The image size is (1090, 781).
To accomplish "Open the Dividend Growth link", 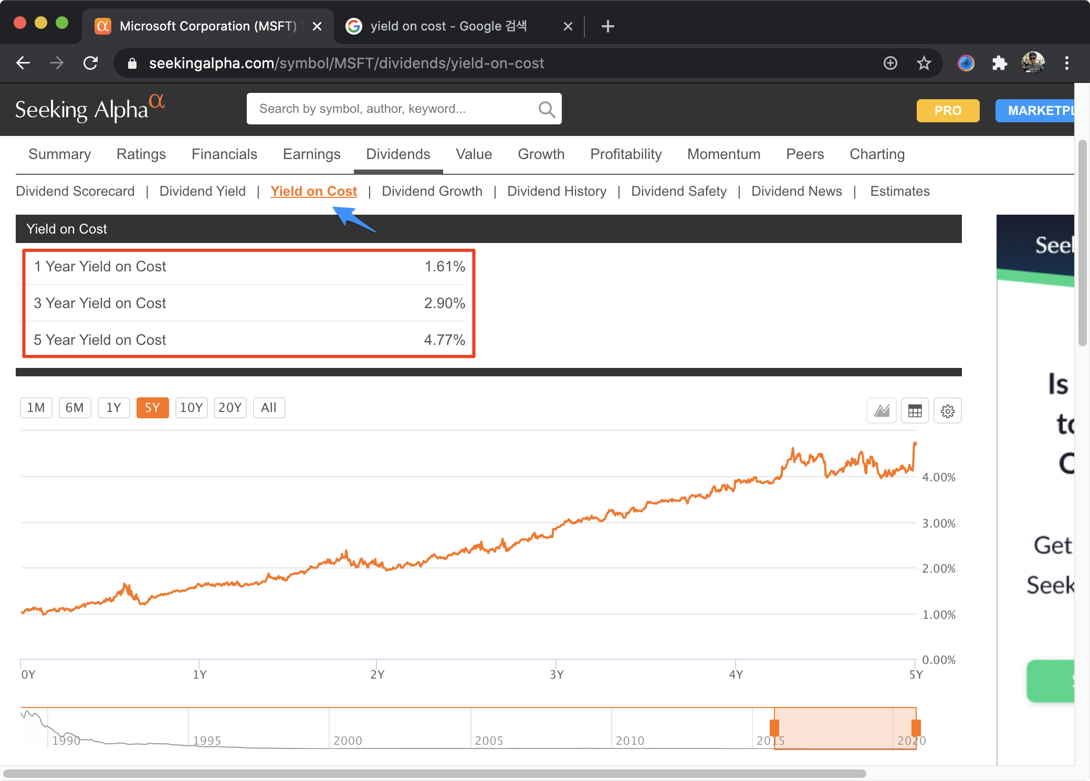I will 432,191.
